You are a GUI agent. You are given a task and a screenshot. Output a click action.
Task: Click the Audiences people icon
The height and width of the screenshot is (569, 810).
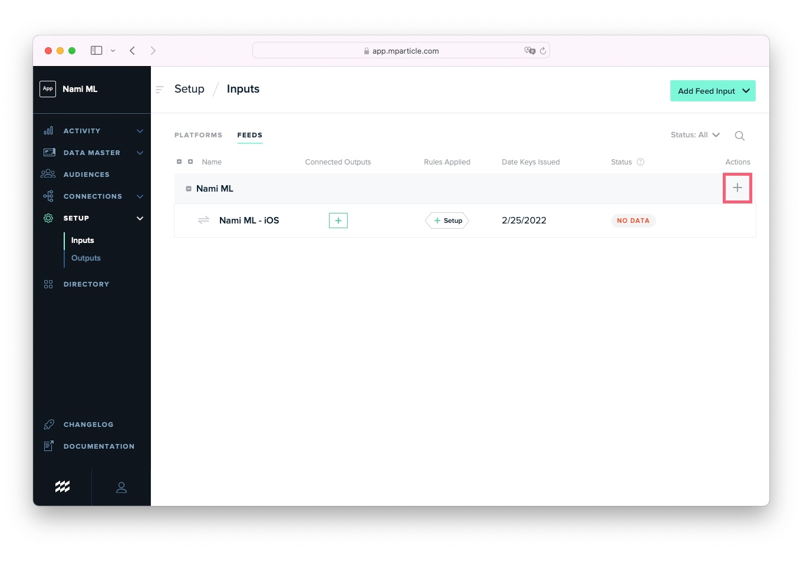click(48, 174)
